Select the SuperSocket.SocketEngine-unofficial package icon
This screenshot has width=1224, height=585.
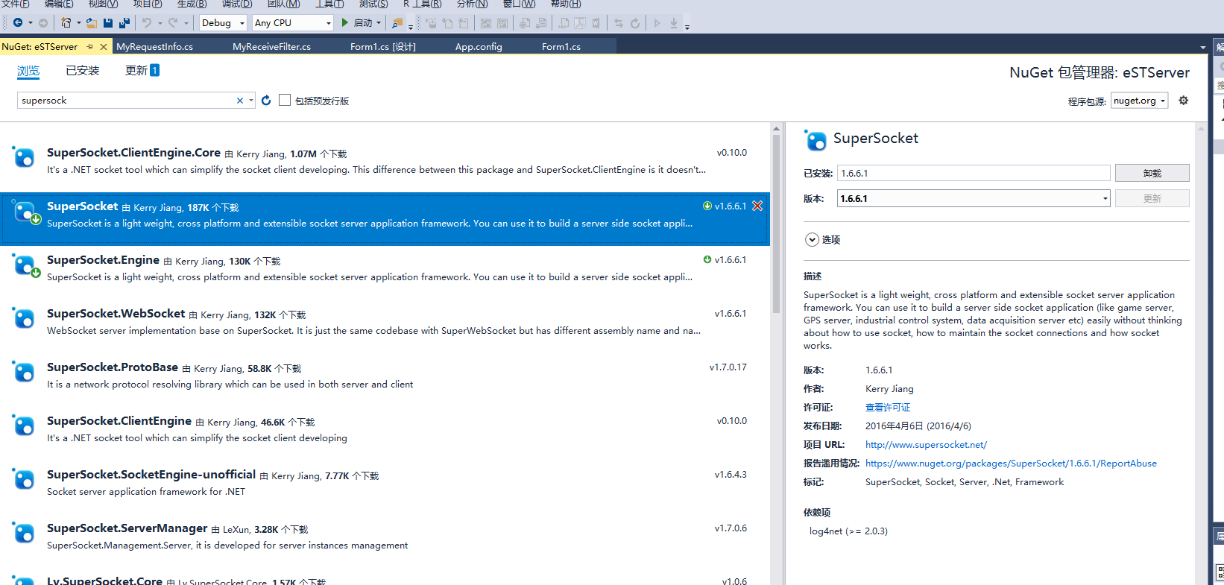(x=24, y=479)
